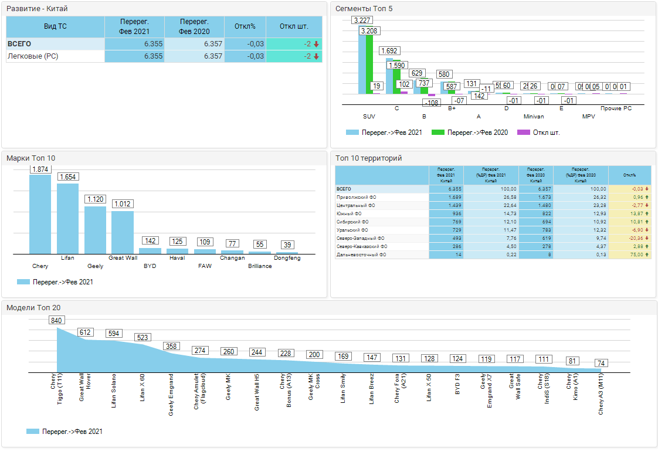Sort by Вид ТС column header
Viewport: 658px width, 465px height.
tap(55, 26)
